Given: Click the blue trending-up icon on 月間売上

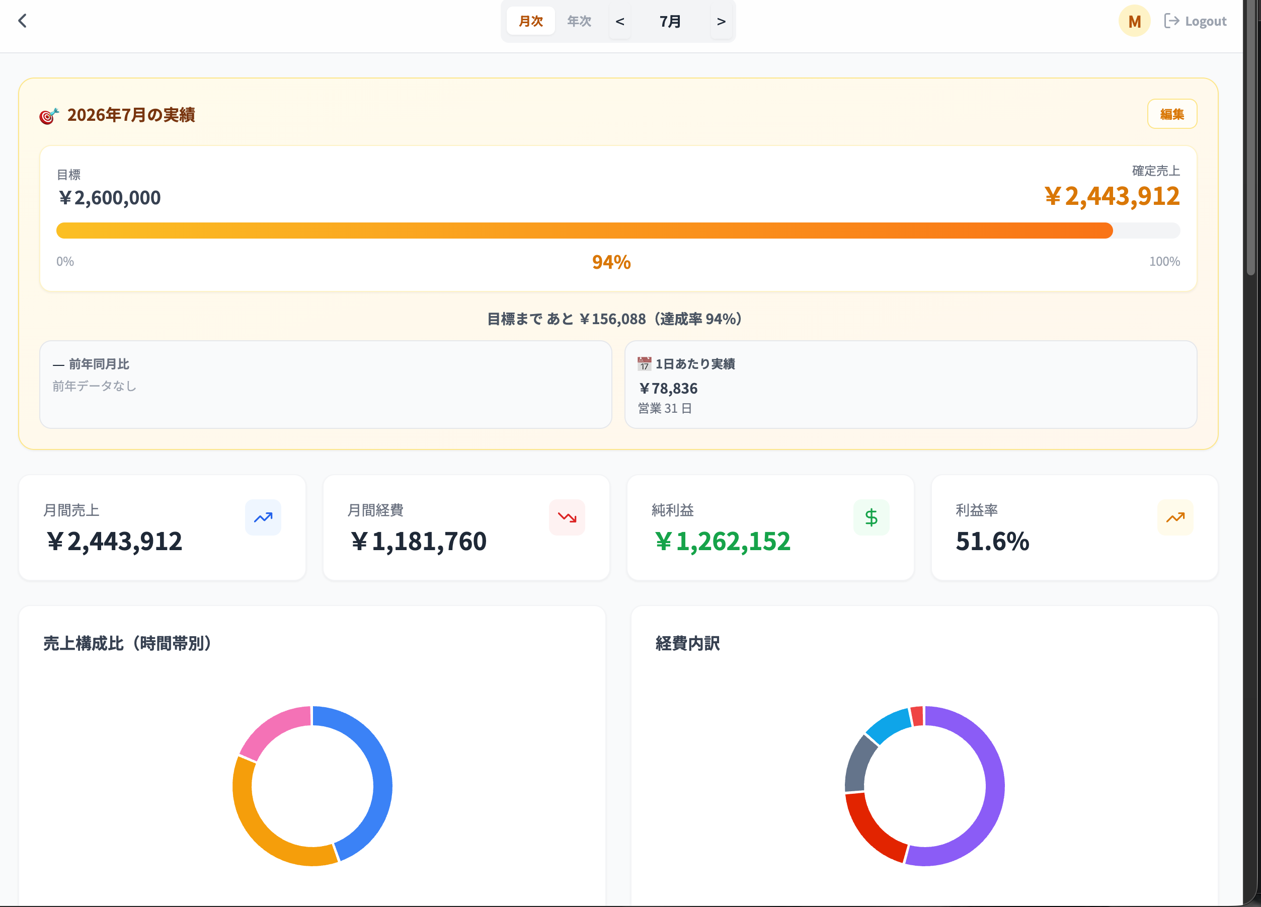Looking at the screenshot, I should coord(263,518).
